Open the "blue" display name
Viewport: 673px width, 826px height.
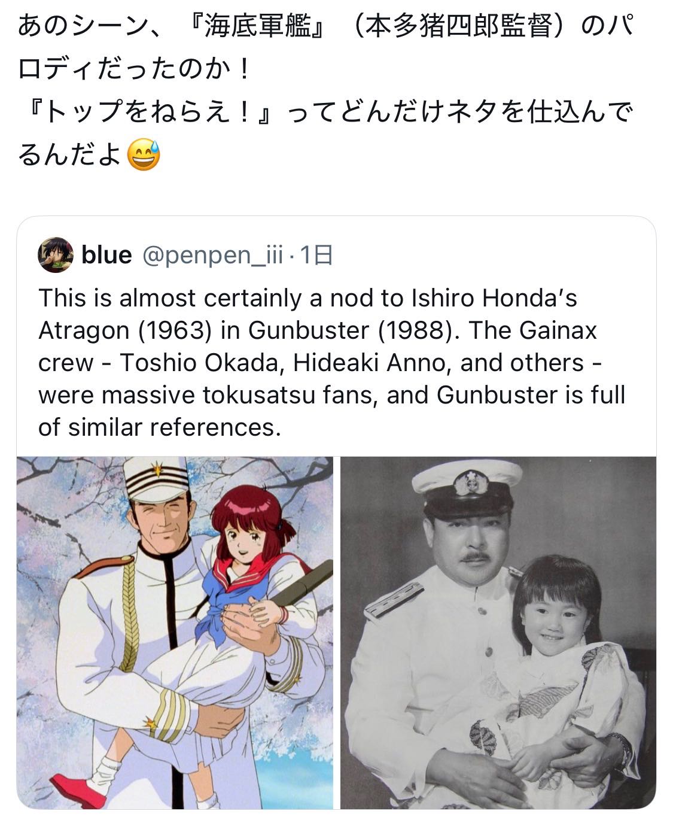tap(106, 256)
